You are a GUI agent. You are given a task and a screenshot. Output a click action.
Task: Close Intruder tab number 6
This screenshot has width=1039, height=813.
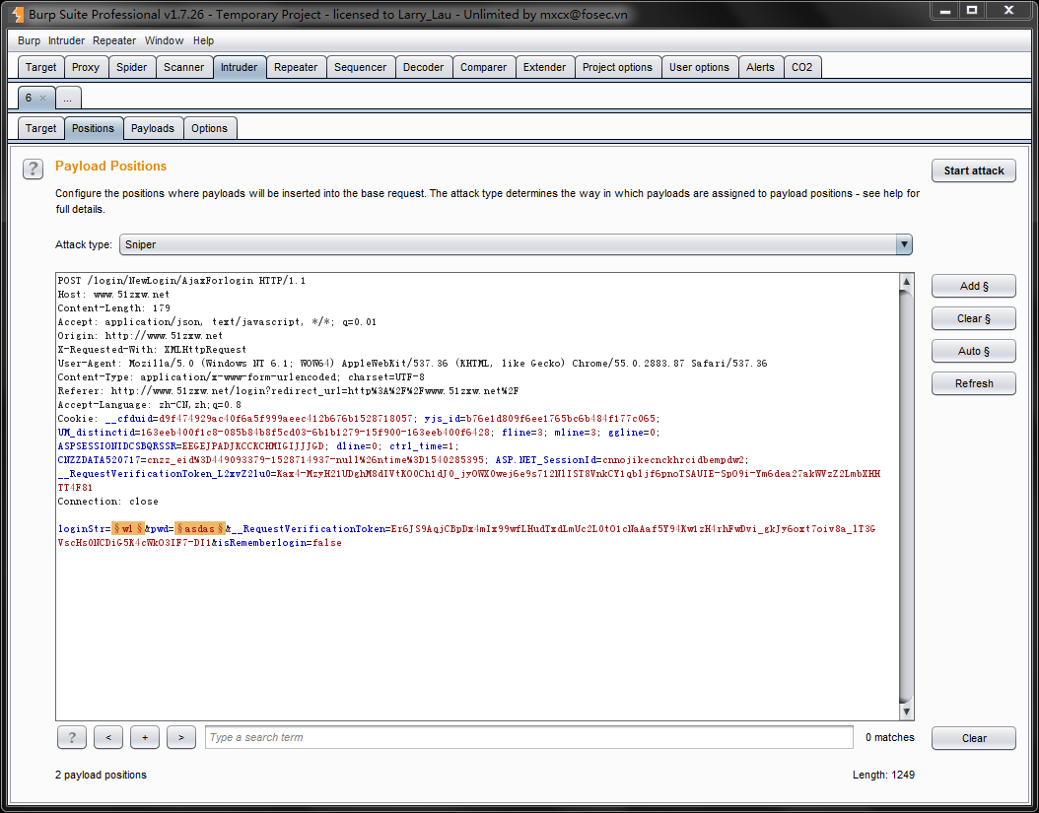click(43, 99)
